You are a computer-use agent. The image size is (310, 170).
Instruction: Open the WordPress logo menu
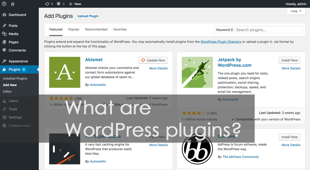pyautogui.click(x=4, y=4)
